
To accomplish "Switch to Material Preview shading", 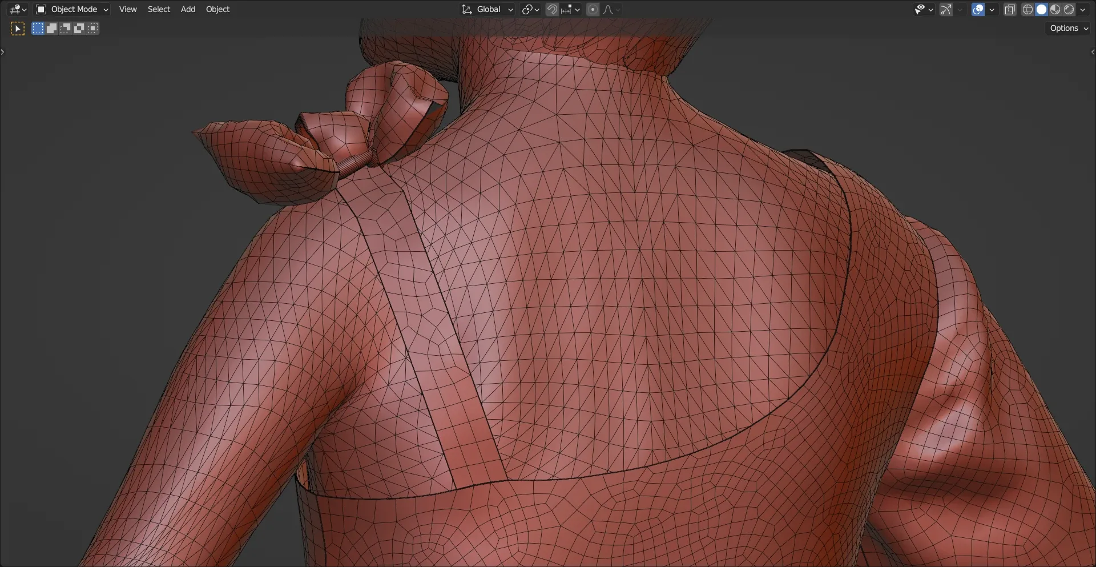I will coord(1055,9).
